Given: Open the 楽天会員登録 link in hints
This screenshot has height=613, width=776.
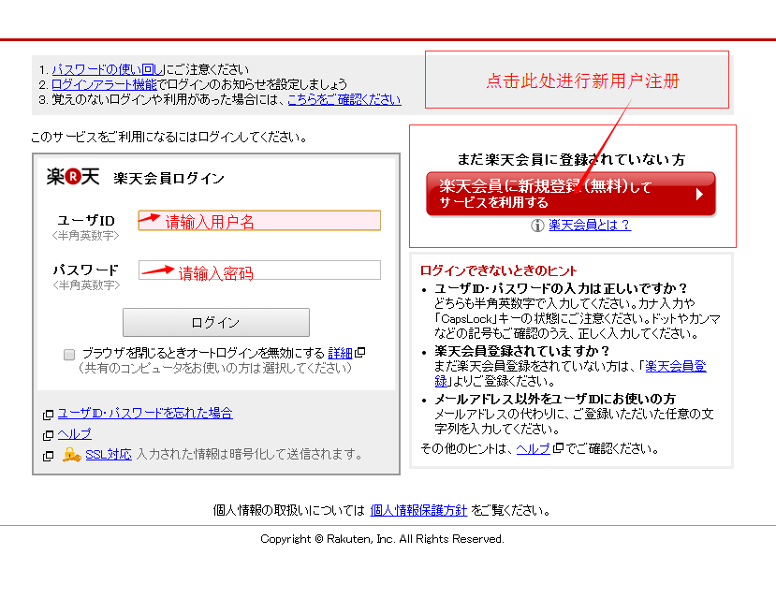Looking at the screenshot, I should point(675,366).
